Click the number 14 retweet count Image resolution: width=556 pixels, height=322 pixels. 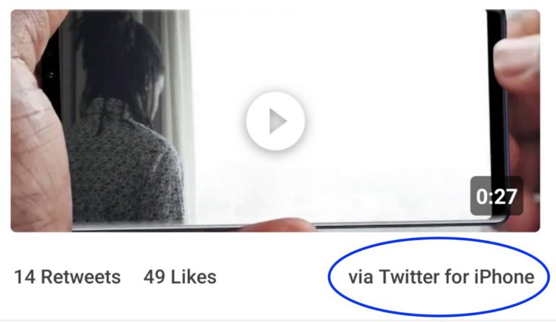[25, 277]
